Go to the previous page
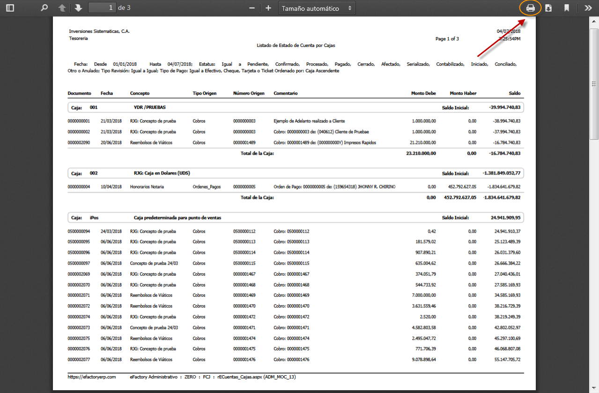 click(62, 8)
